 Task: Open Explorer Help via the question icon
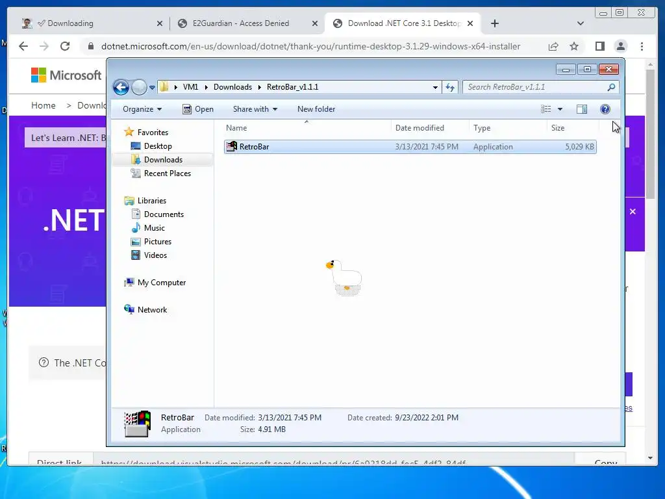point(605,109)
